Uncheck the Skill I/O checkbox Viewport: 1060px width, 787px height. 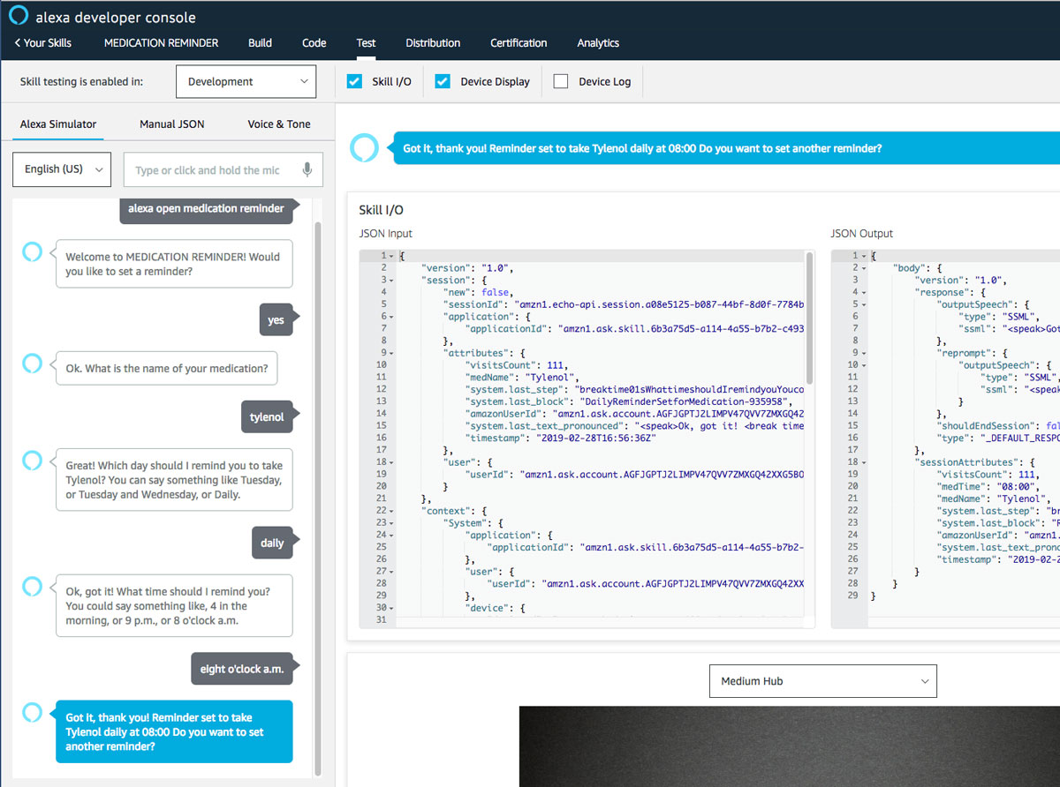coord(354,81)
